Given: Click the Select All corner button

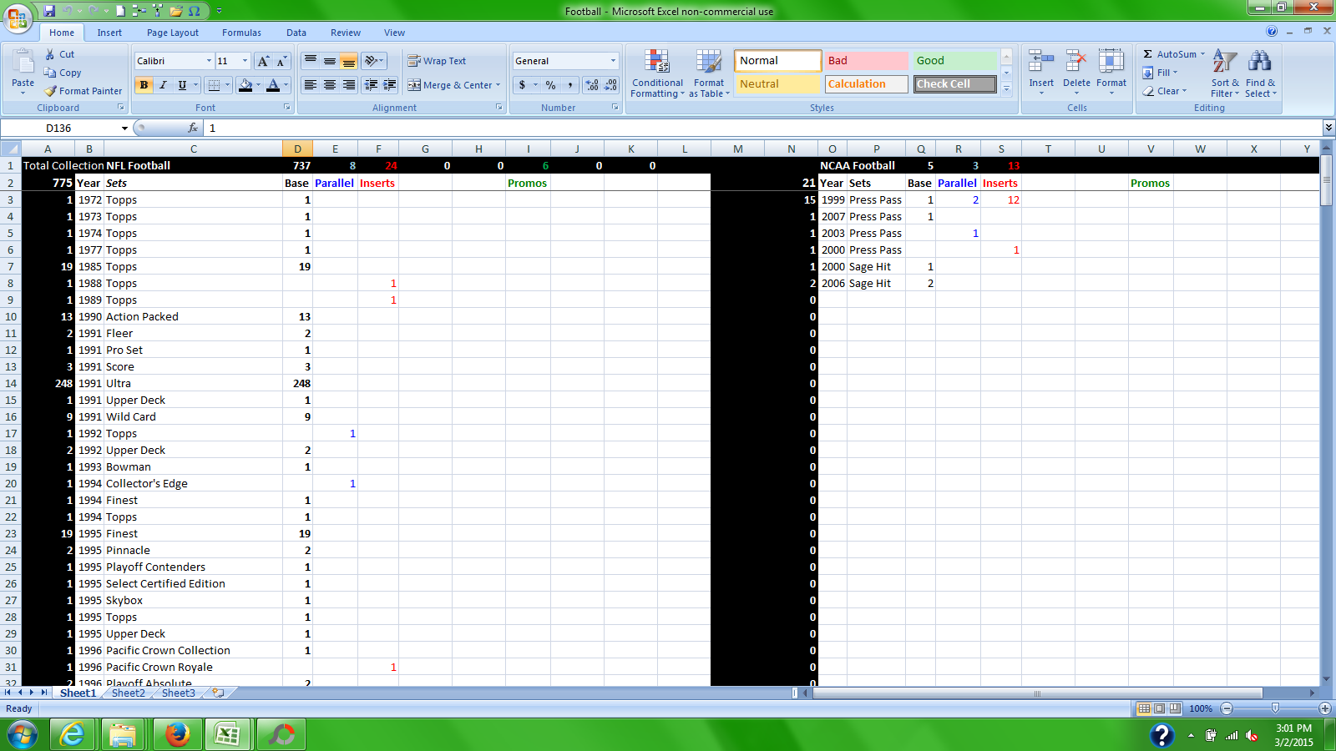Looking at the screenshot, I should tap(10, 149).
